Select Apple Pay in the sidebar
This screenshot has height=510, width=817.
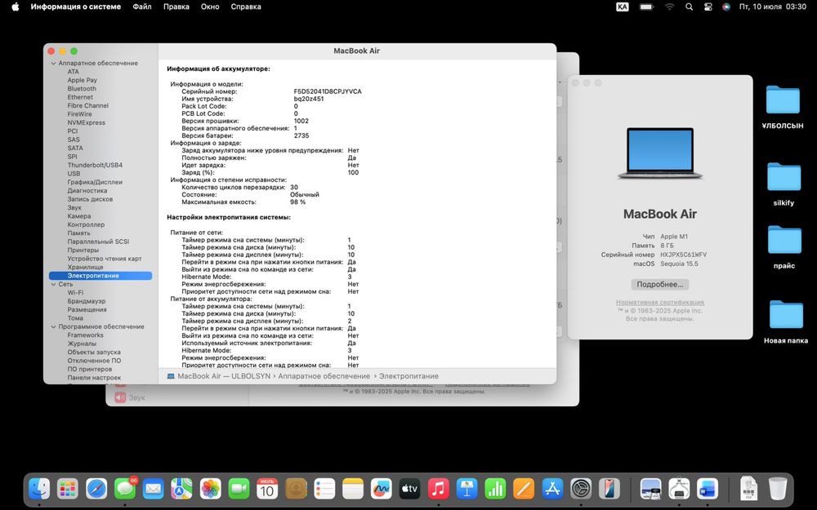pyautogui.click(x=83, y=80)
